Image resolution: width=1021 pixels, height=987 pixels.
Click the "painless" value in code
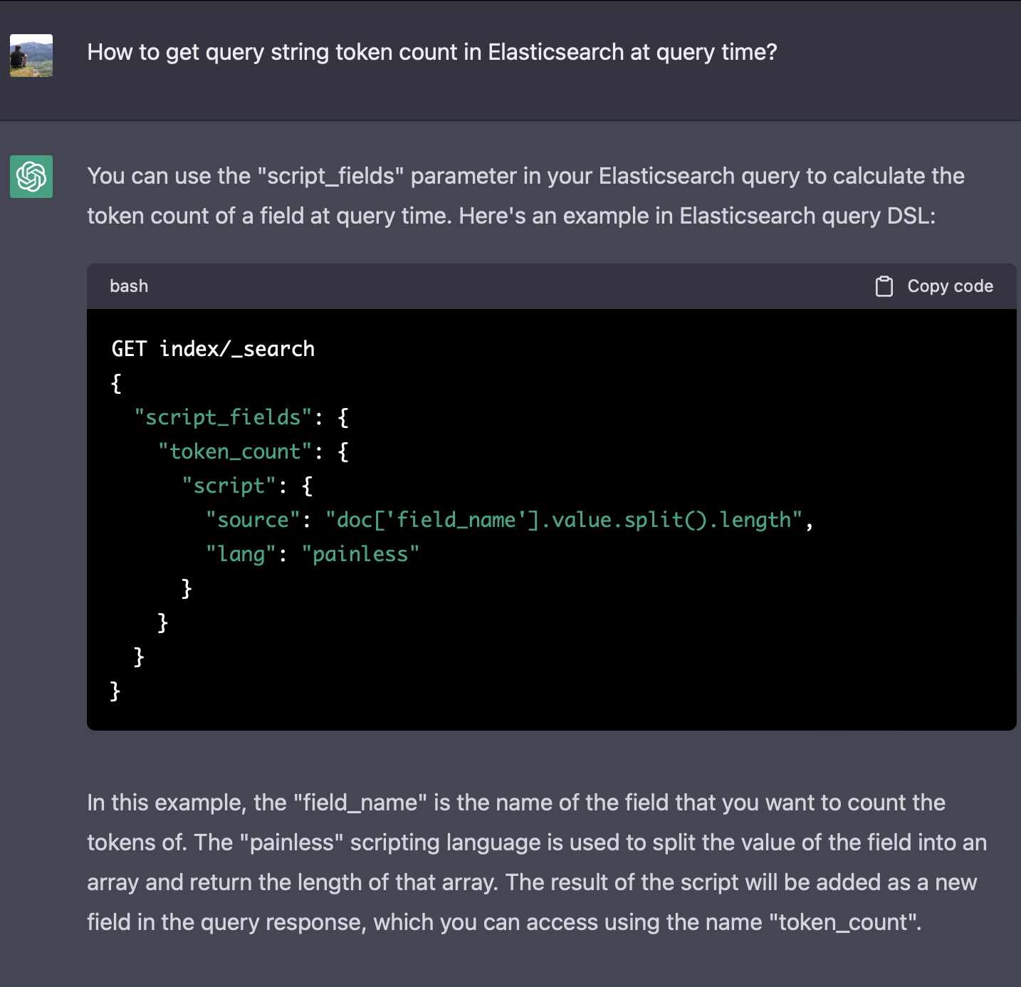pos(360,554)
